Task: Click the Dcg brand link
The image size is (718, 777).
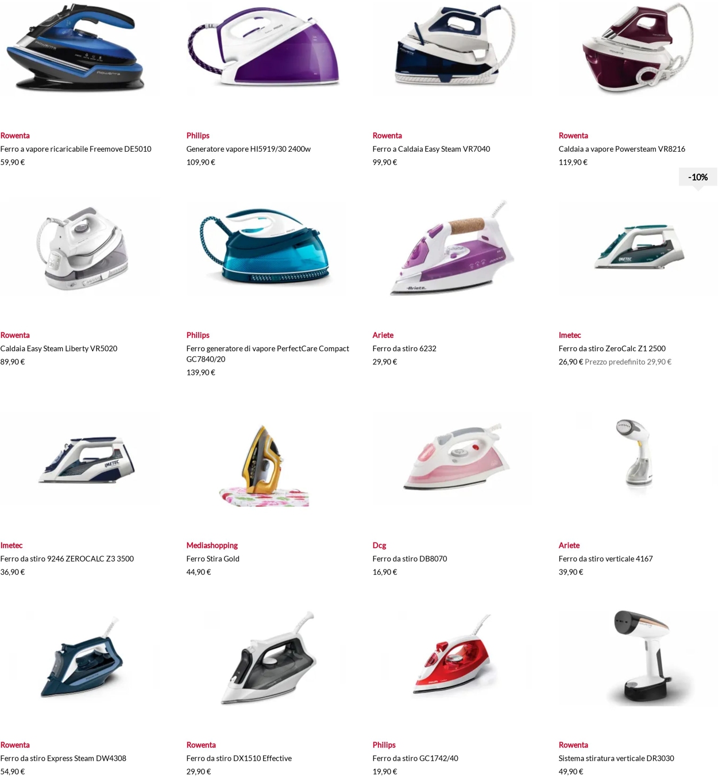Action: [379, 545]
